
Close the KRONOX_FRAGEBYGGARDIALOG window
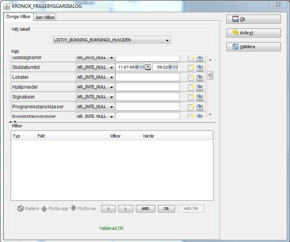[278, 4]
